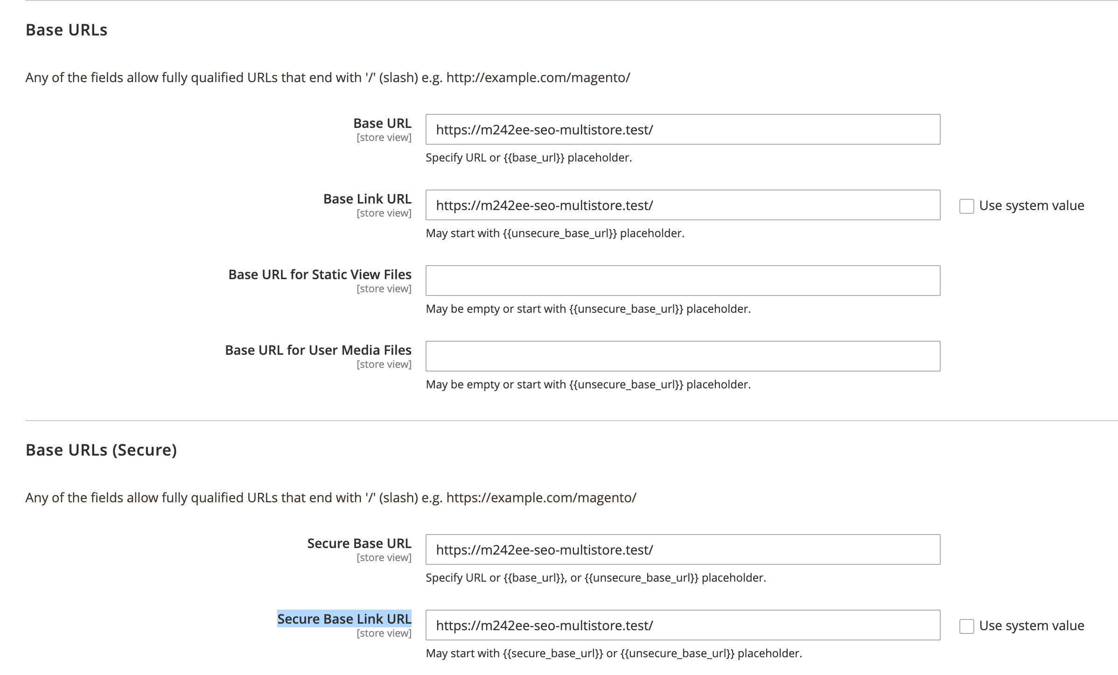Click the empty Base URL for Static View Files field
This screenshot has height=675, width=1118.
(681, 281)
